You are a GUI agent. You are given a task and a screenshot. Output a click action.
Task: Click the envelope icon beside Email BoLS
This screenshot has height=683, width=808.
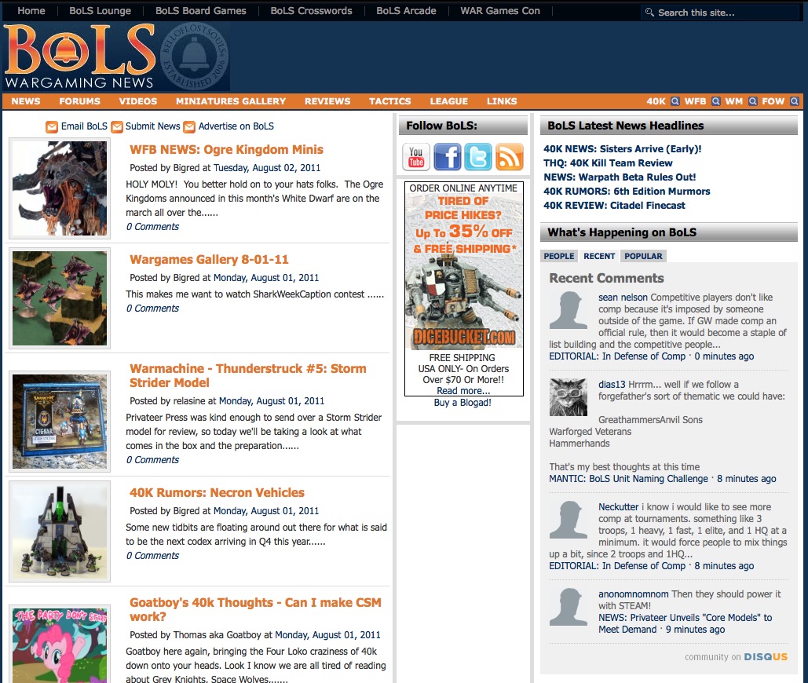tap(52, 126)
